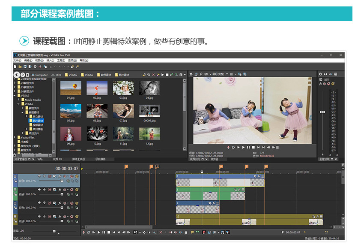
Task: Open Explorer views dropdown arrow
Action: (185, 75)
